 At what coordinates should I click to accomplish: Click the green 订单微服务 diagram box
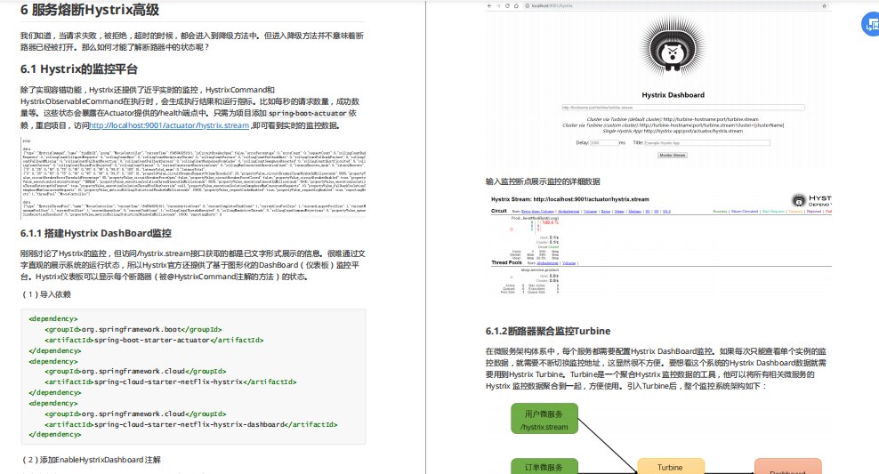[x=544, y=466]
